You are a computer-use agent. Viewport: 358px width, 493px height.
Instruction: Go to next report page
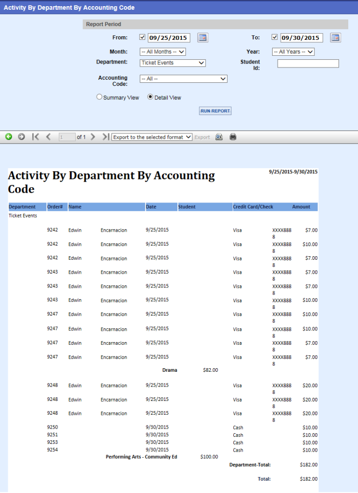point(93,137)
